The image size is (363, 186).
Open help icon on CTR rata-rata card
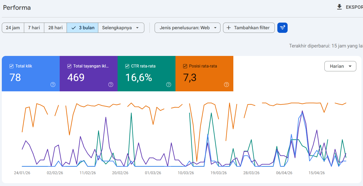[x=169, y=85]
